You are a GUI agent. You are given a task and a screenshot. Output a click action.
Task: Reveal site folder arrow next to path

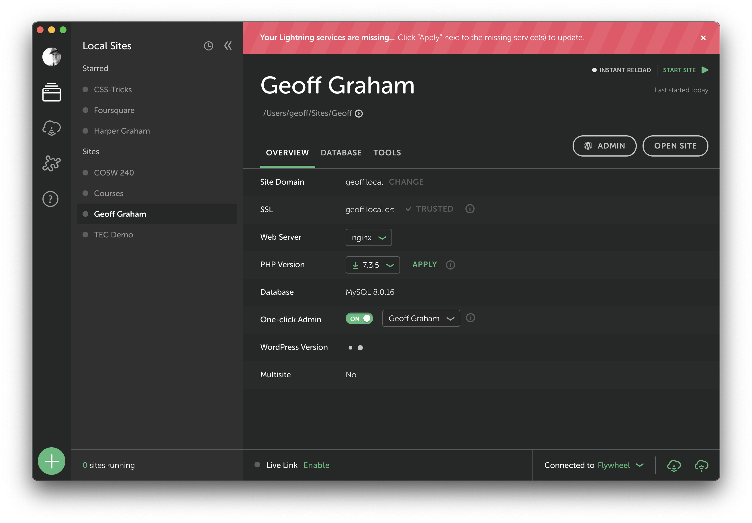point(359,113)
